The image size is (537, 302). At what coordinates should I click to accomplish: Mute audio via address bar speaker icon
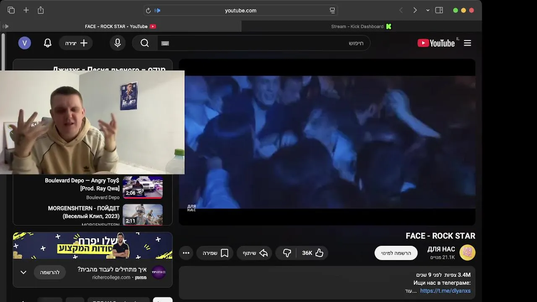coord(158,10)
